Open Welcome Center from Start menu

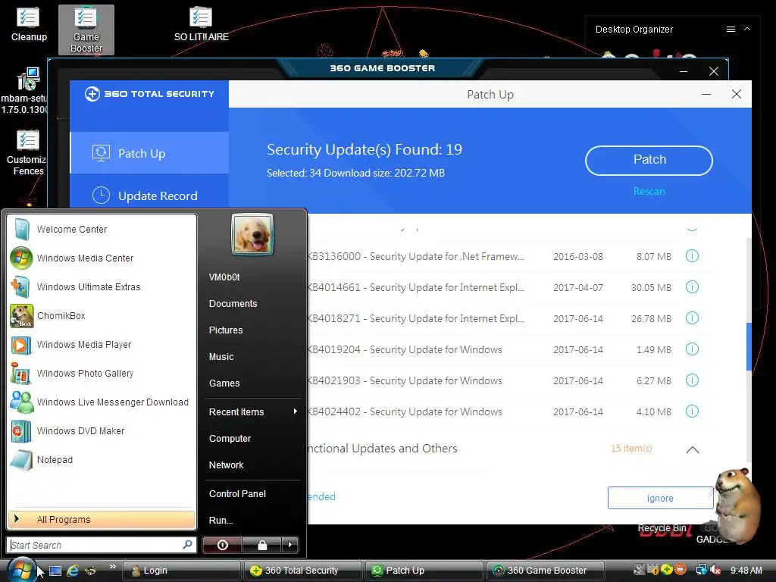pyautogui.click(x=102, y=230)
